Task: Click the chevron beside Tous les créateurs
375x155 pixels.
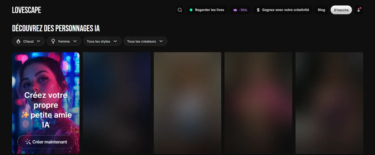Action: (x=161, y=41)
